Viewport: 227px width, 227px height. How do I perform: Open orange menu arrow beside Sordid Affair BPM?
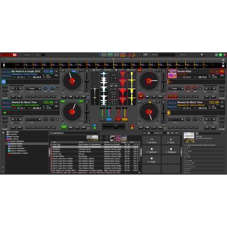222,71
